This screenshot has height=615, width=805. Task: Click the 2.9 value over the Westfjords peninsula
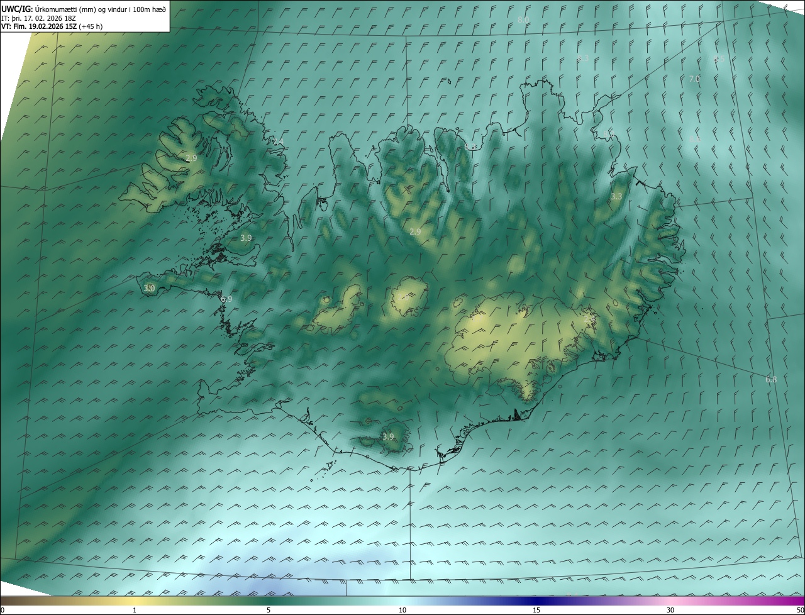coord(191,158)
